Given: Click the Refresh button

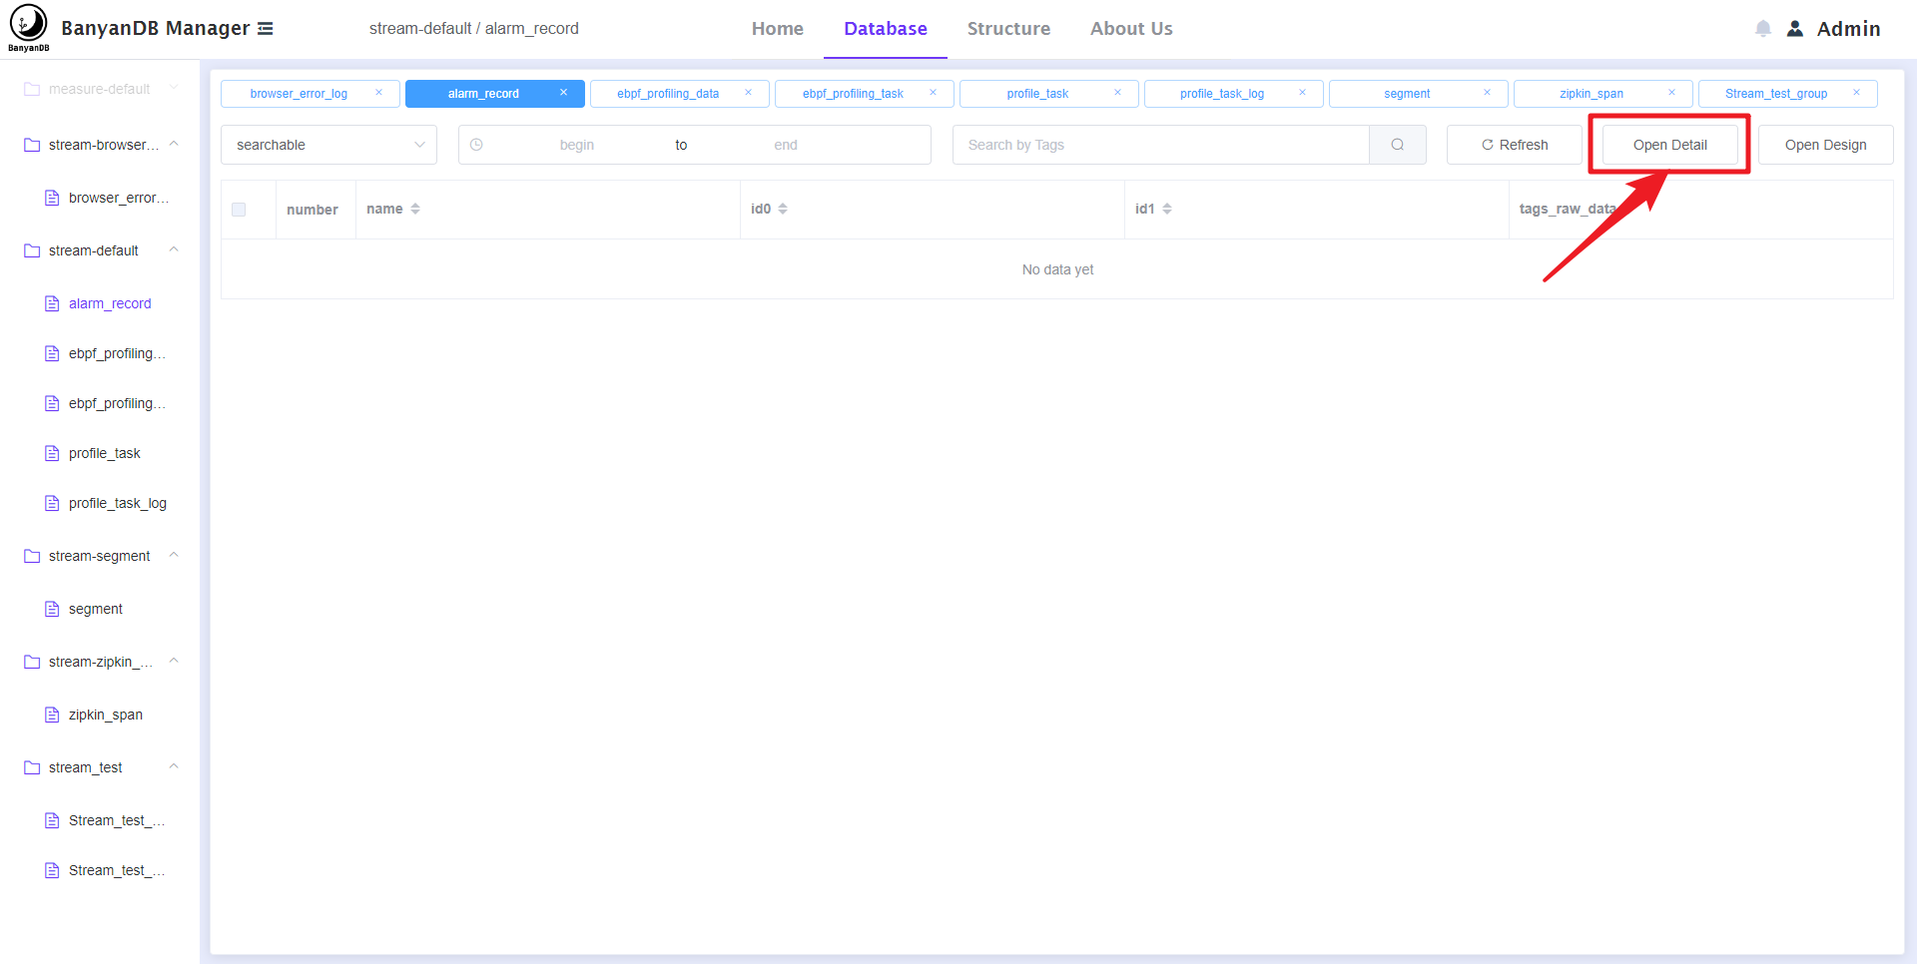Looking at the screenshot, I should click(x=1515, y=145).
